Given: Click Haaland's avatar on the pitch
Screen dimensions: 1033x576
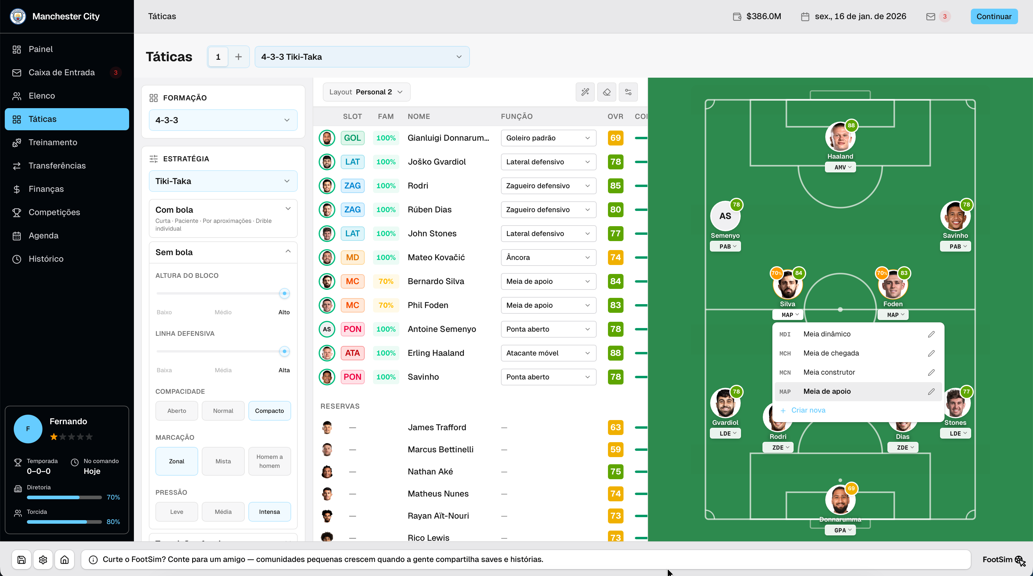Looking at the screenshot, I should click(840, 137).
